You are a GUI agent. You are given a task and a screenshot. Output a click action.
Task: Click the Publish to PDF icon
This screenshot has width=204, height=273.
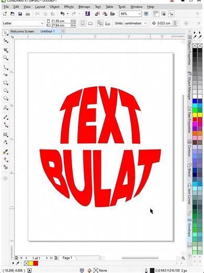click(112, 14)
